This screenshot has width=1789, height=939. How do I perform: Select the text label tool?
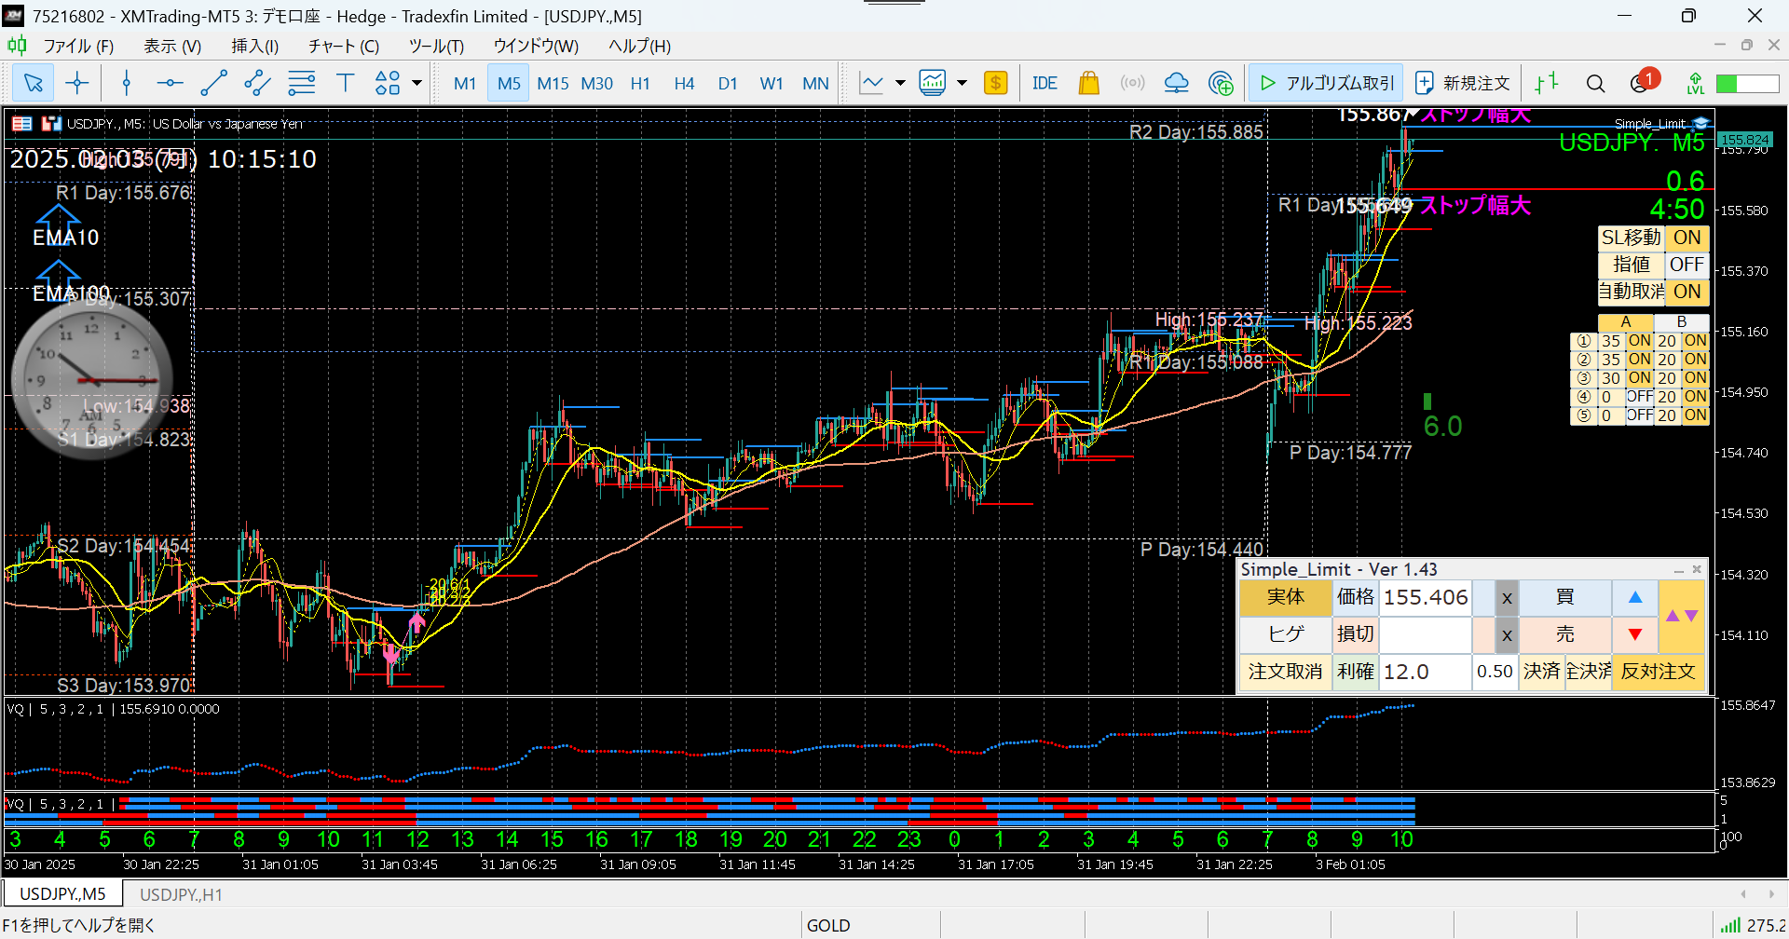[346, 84]
